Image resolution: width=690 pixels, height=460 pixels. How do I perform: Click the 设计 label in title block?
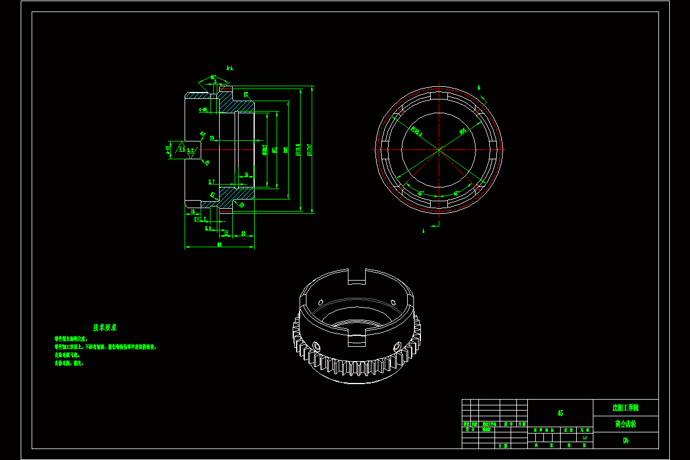tap(470, 429)
